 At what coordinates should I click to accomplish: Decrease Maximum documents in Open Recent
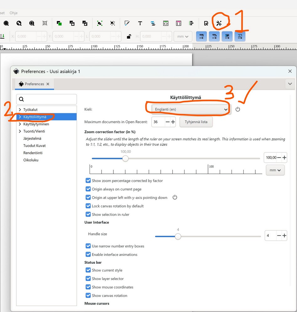(168, 122)
